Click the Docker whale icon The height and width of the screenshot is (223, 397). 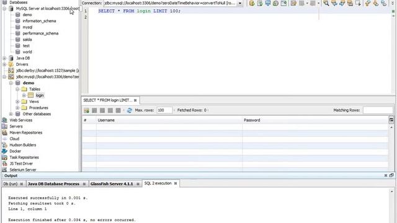click(x=4, y=151)
